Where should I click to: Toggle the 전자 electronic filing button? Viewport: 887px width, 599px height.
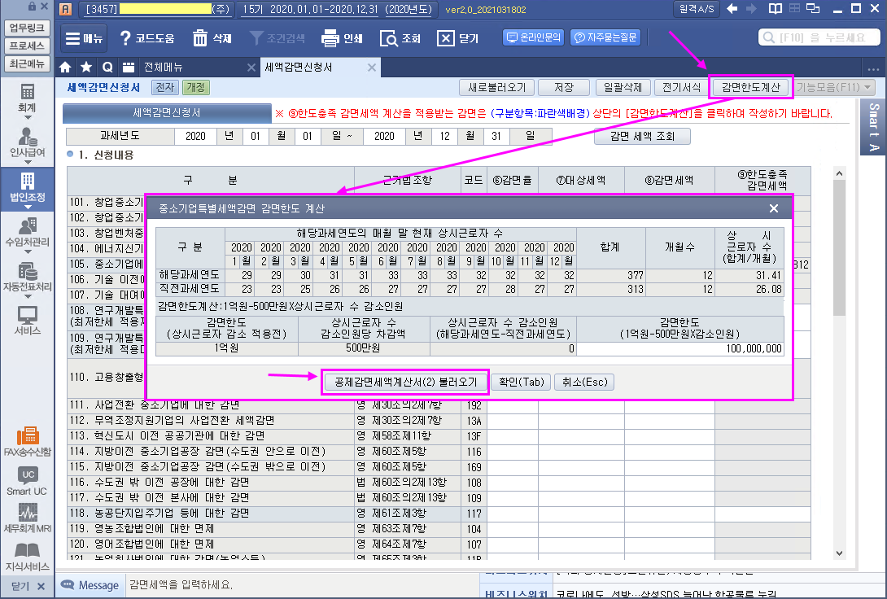(164, 87)
